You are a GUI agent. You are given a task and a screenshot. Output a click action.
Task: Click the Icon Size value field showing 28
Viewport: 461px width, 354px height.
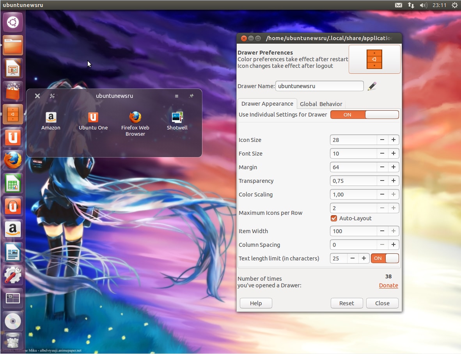tap(353, 140)
